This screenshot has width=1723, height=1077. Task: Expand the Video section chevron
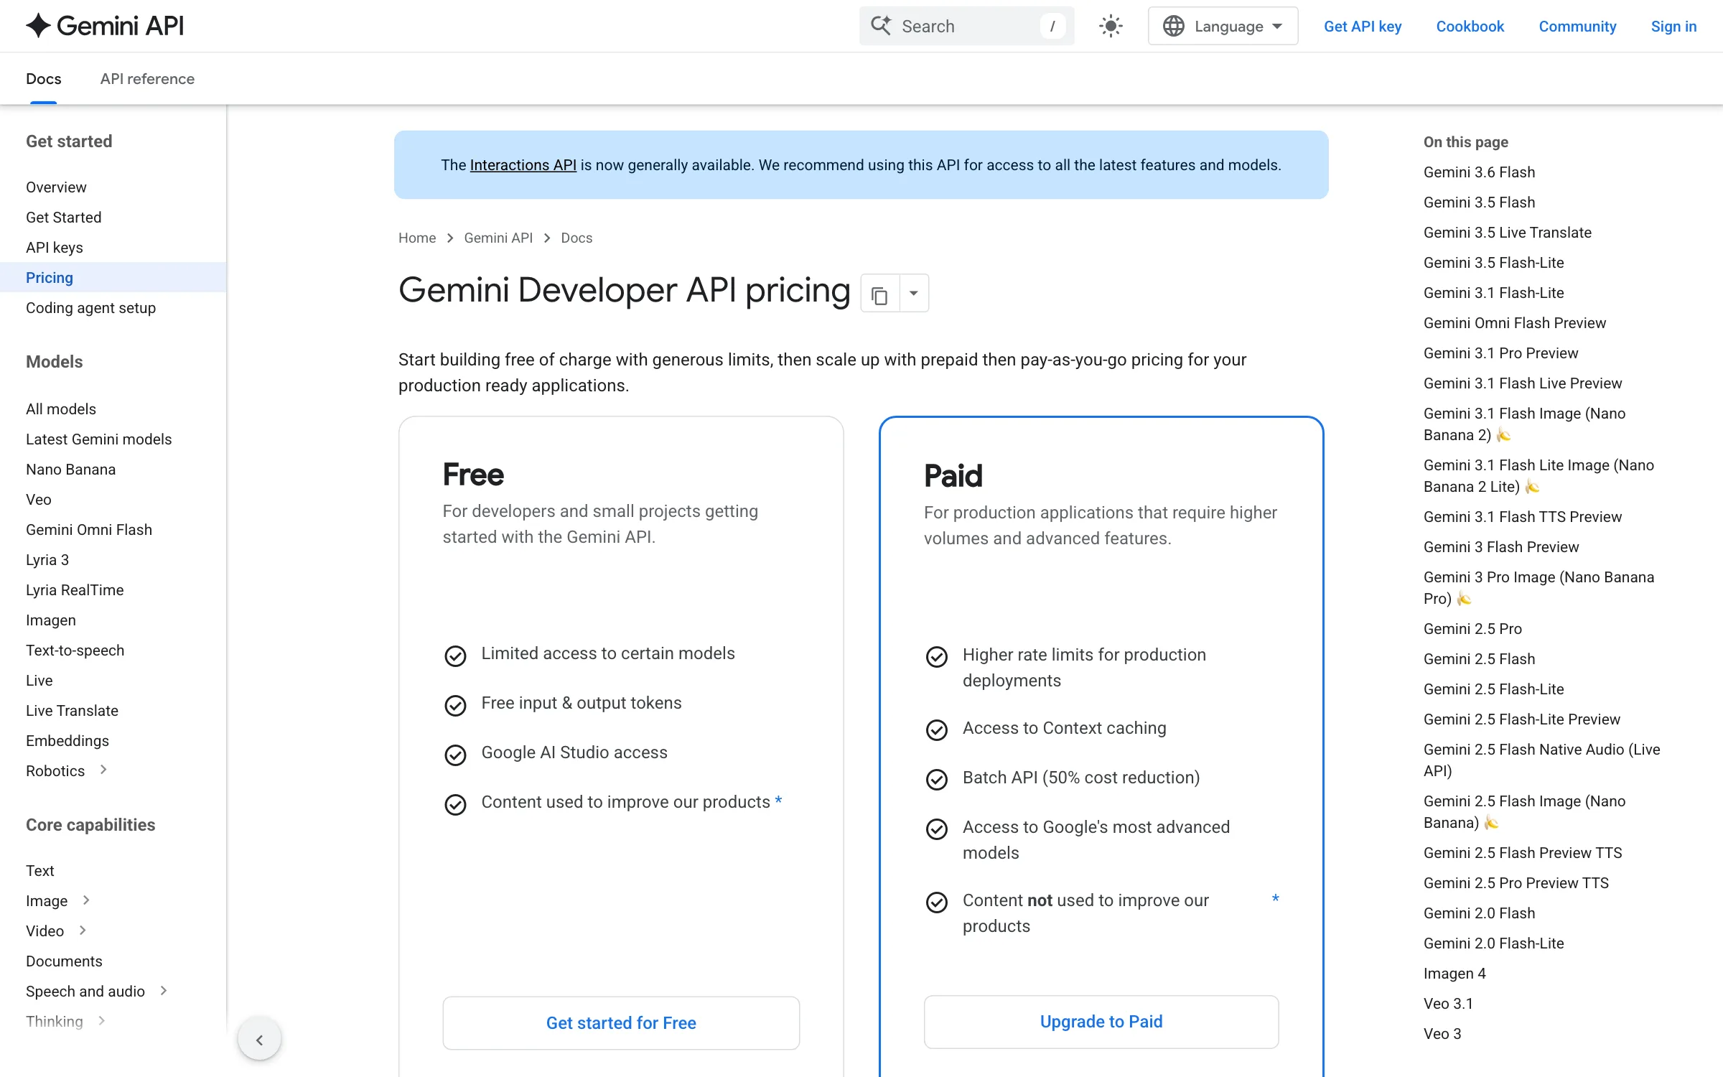pos(83,930)
